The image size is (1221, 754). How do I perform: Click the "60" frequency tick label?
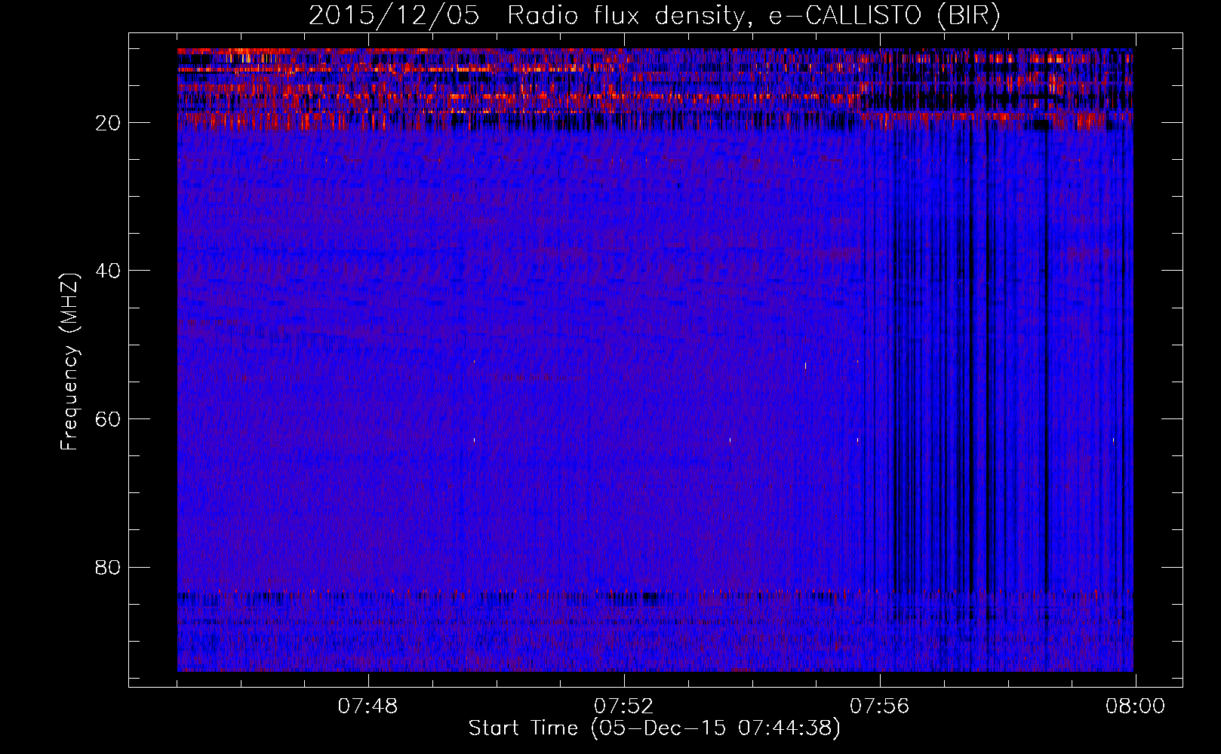point(109,419)
